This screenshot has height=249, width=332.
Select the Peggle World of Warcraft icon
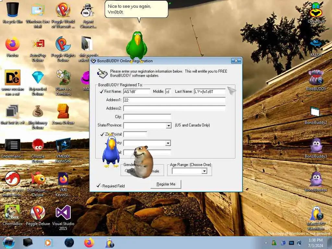coord(63,15)
